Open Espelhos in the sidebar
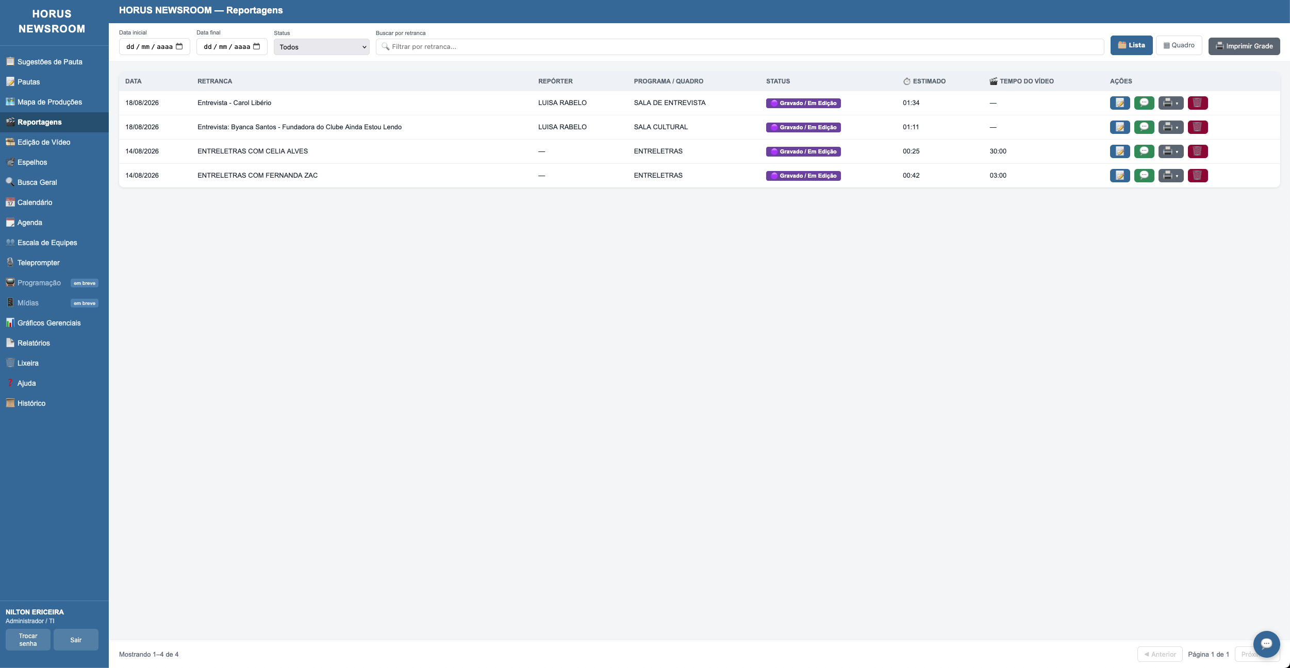This screenshot has width=1290, height=668. tap(54, 162)
